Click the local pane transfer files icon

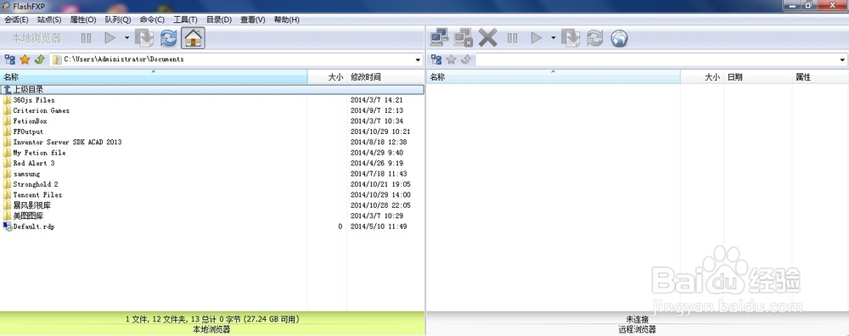144,38
